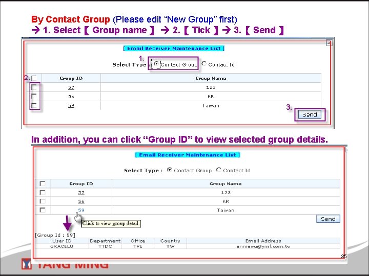
Task: Open Group ID 56 in upper list
Action: 71,97
